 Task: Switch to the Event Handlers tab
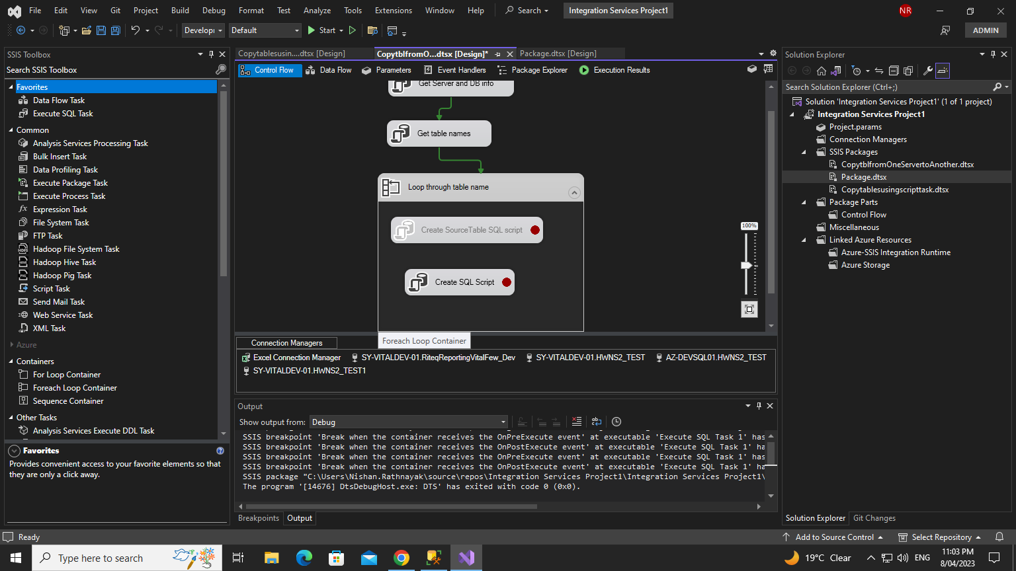click(455, 70)
